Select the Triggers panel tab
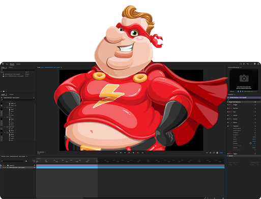The width and height of the screenshot is (261, 199). coord(3,94)
